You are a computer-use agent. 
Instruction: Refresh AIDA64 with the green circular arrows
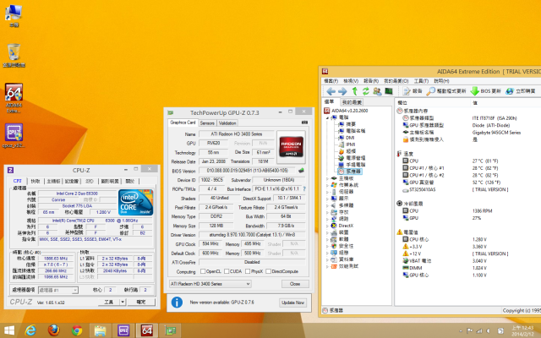click(x=365, y=91)
